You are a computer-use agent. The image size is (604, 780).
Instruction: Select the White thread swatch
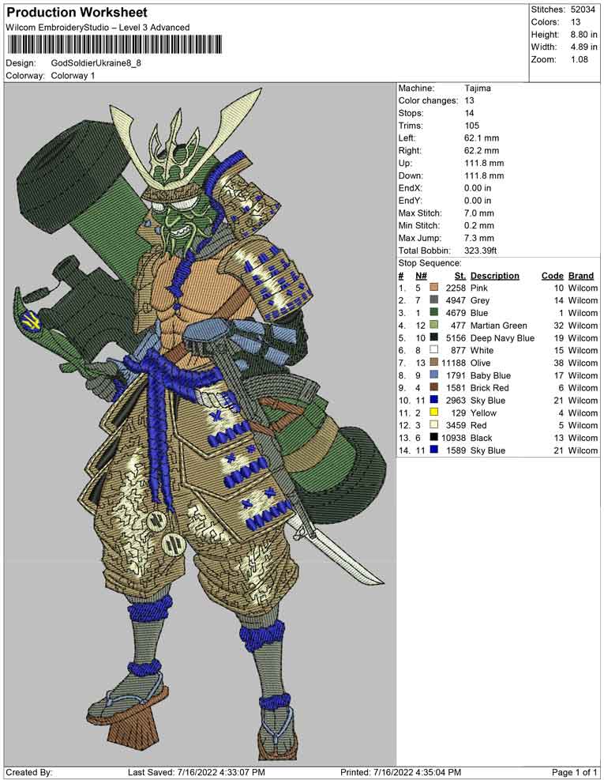[x=434, y=350]
